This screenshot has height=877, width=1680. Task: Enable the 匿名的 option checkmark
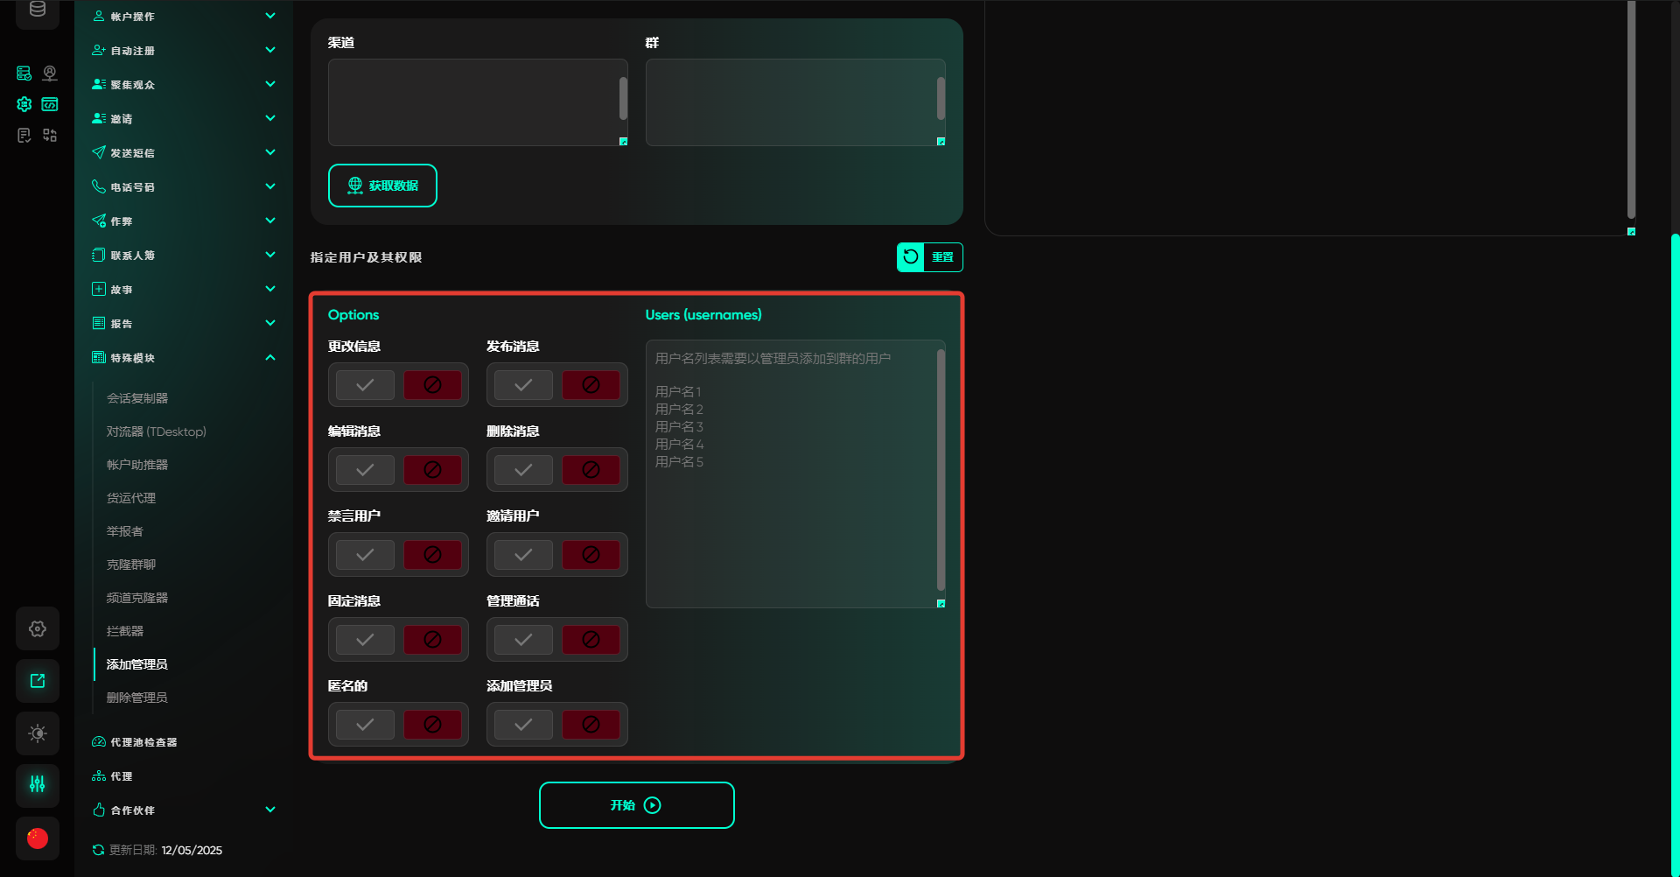pyautogui.click(x=365, y=725)
